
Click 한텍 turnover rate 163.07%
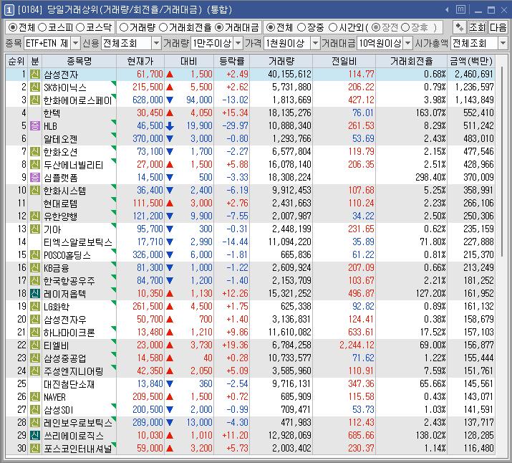pos(430,113)
